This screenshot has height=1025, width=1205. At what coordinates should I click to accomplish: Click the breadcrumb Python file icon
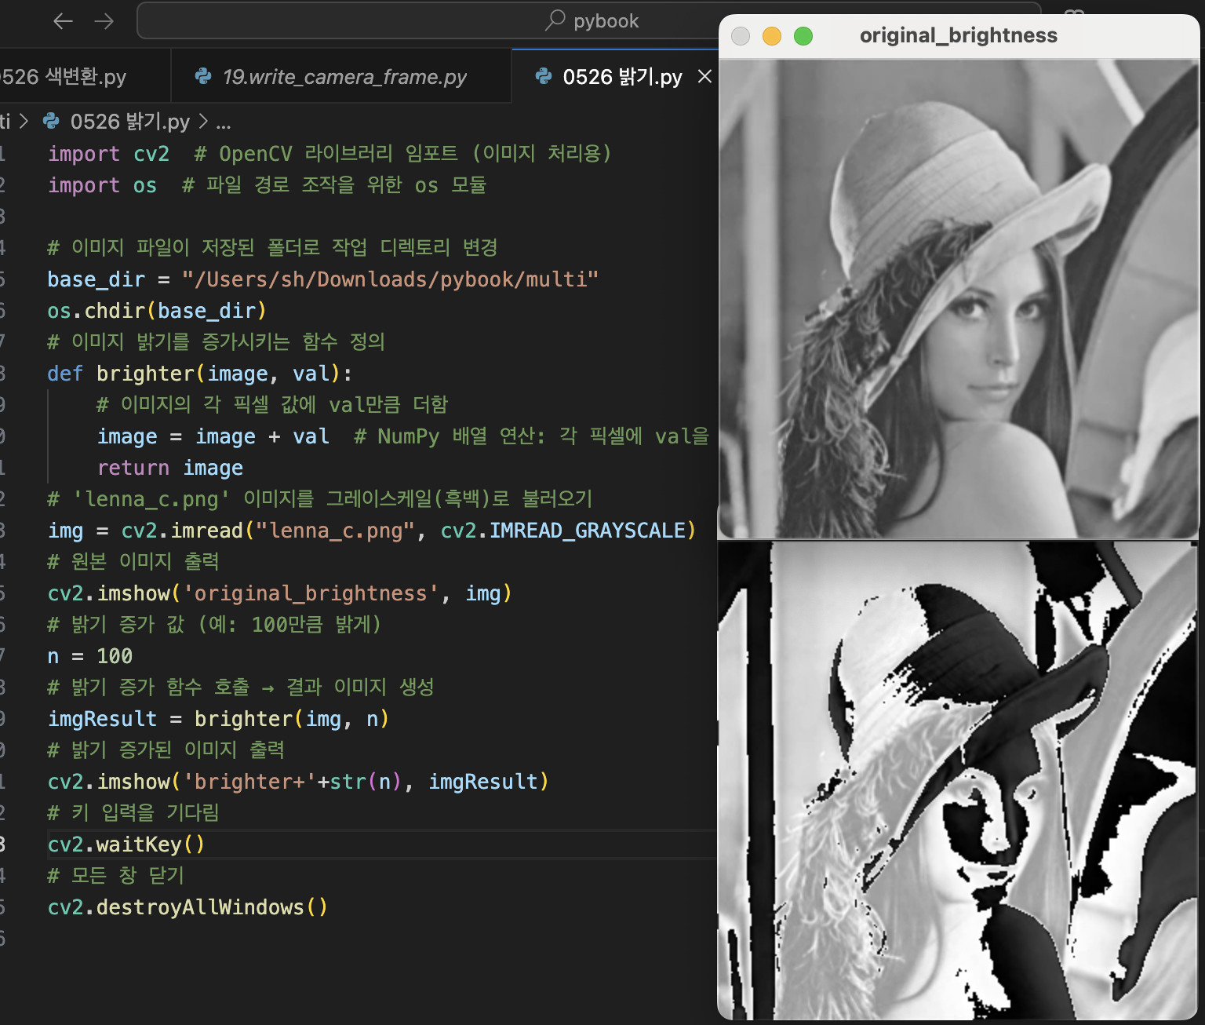pyautogui.click(x=51, y=121)
